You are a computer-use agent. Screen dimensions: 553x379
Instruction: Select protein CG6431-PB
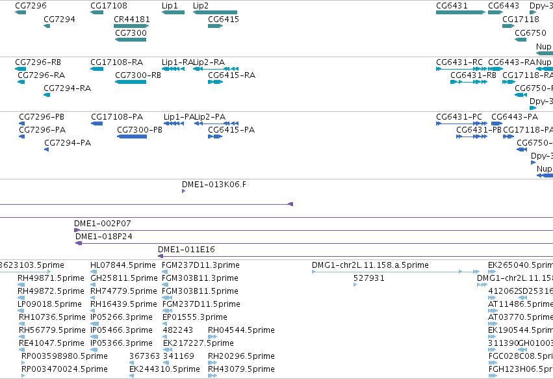[x=472, y=137]
